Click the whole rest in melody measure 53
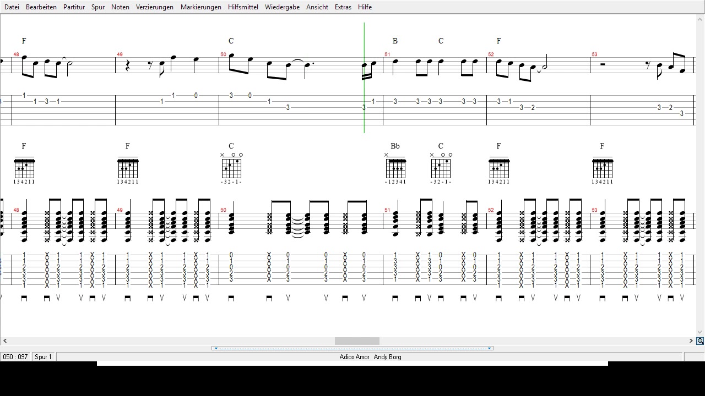Viewport: 705px width, 396px height. 603,64
